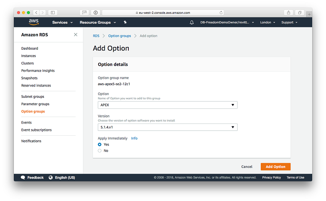Screen dimensions: 326x201
Task: Close the Amazon RDS sidebar panel
Action: (x=76, y=35)
